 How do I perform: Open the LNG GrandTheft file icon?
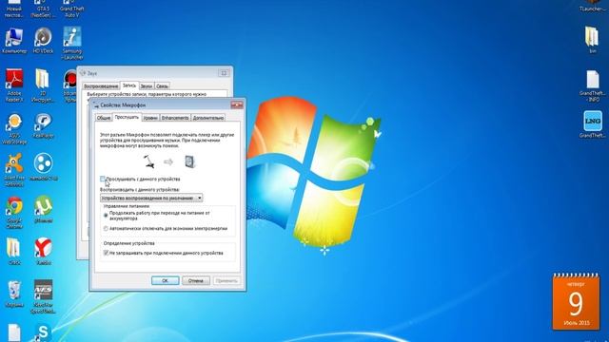click(x=592, y=124)
